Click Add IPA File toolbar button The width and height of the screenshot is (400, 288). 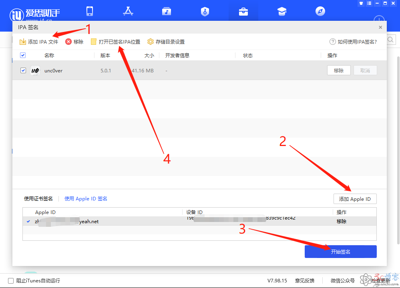(x=39, y=42)
